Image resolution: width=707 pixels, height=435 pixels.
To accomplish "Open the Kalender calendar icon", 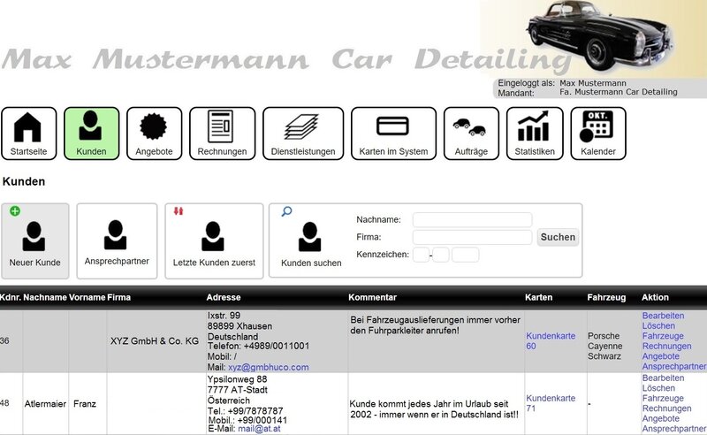I will (x=598, y=134).
